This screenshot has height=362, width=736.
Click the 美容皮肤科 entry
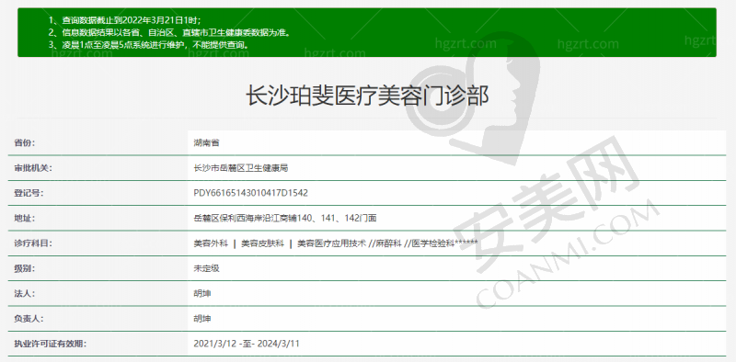(x=262, y=243)
